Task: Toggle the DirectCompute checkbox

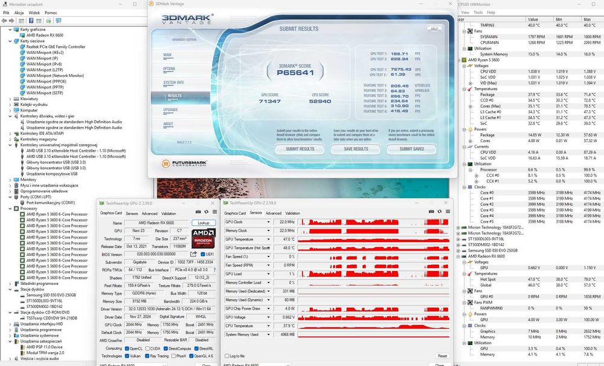Action: point(165,348)
